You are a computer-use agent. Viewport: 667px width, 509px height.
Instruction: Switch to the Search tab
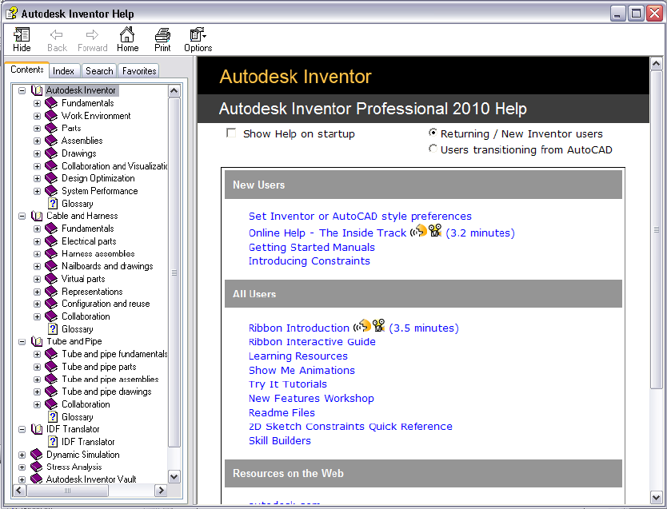click(99, 71)
